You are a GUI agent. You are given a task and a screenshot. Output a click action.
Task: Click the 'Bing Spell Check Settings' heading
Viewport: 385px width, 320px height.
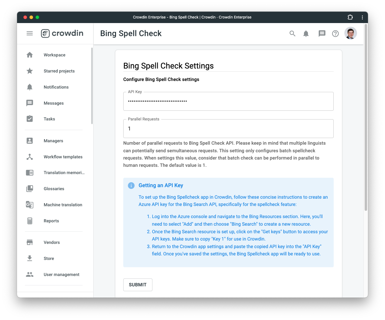pos(169,66)
